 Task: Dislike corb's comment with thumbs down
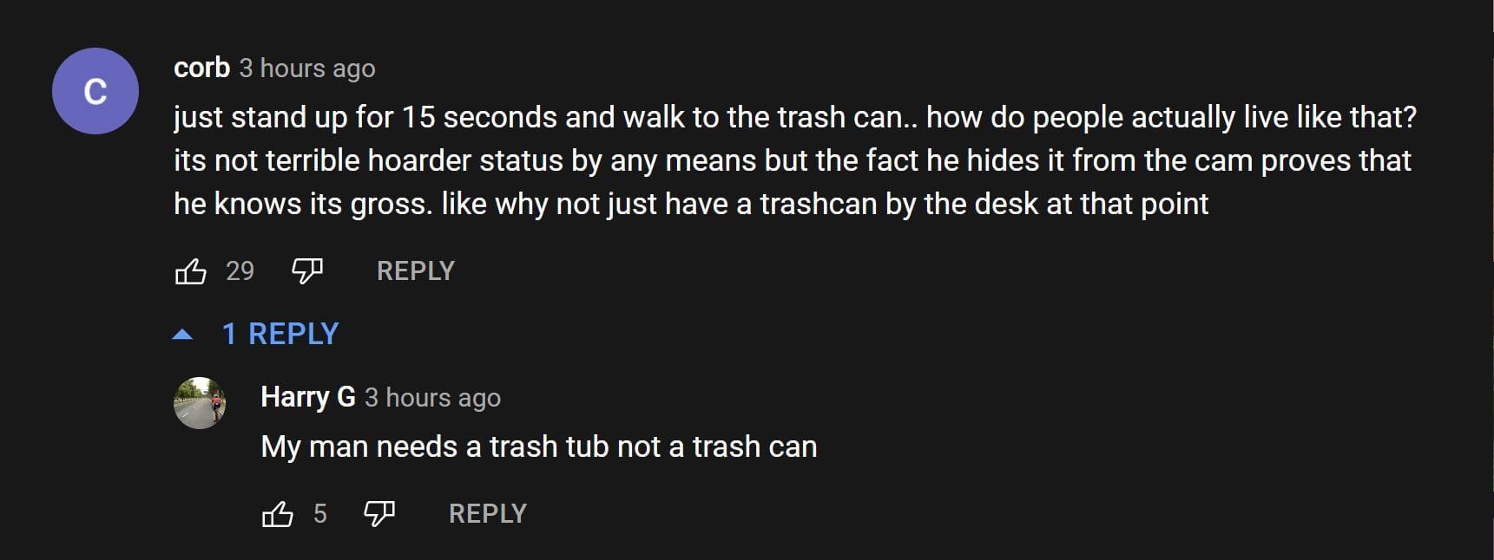click(x=306, y=271)
